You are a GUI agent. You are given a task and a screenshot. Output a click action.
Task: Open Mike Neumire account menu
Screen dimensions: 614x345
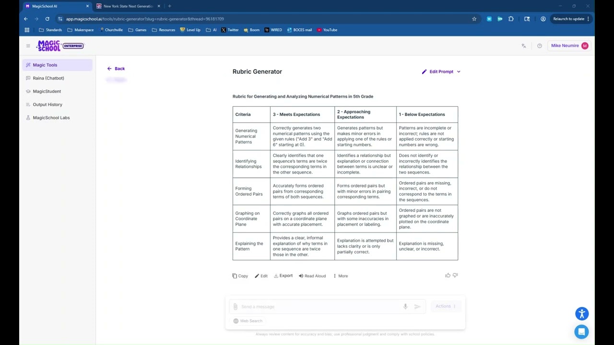pos(569,46)
